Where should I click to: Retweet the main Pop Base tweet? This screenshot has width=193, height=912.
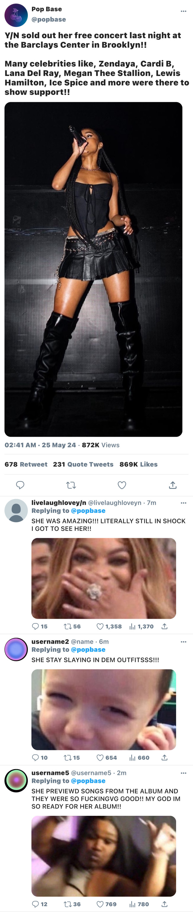71,485
